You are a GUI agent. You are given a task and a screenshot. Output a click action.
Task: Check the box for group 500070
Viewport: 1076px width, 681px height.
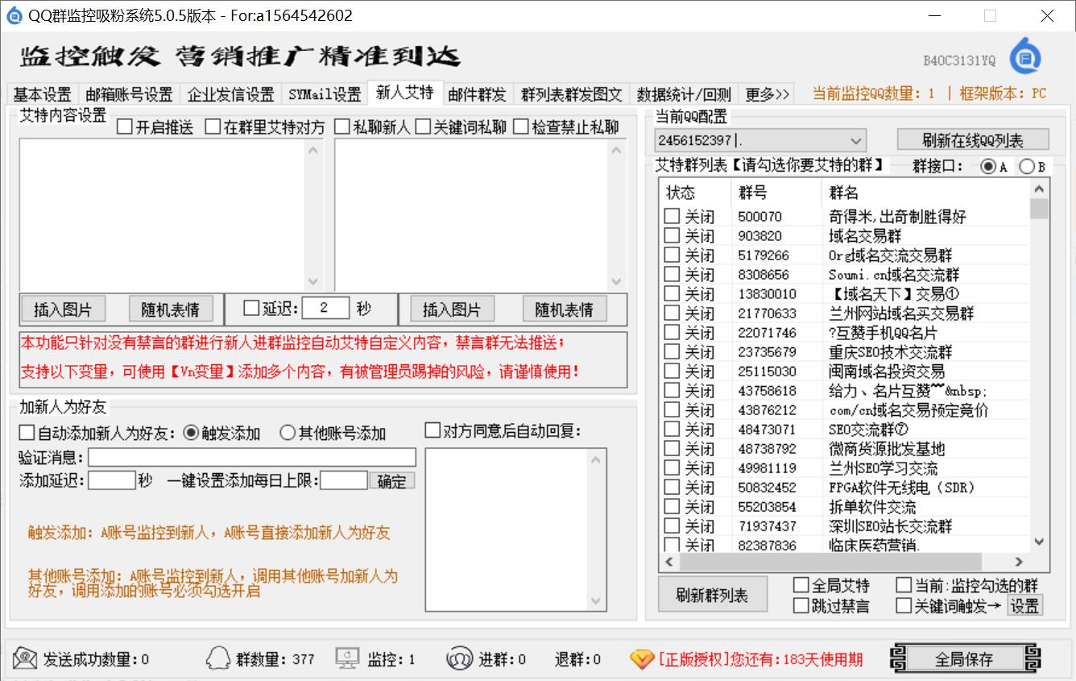tap(672, 216)
